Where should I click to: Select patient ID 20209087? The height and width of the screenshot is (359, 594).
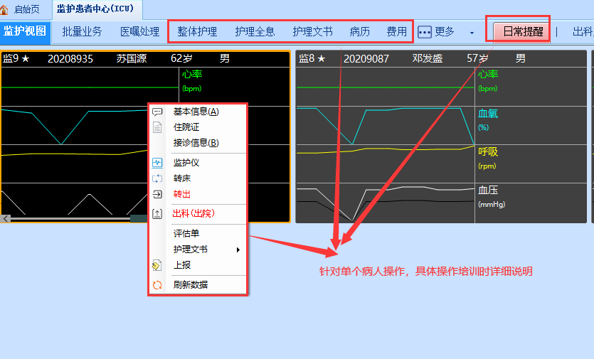click(x=366, y=59)
